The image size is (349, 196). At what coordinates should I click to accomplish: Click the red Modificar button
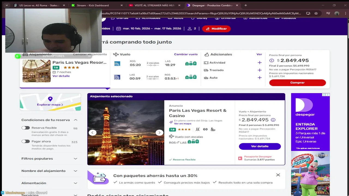[x=216, y=29]
